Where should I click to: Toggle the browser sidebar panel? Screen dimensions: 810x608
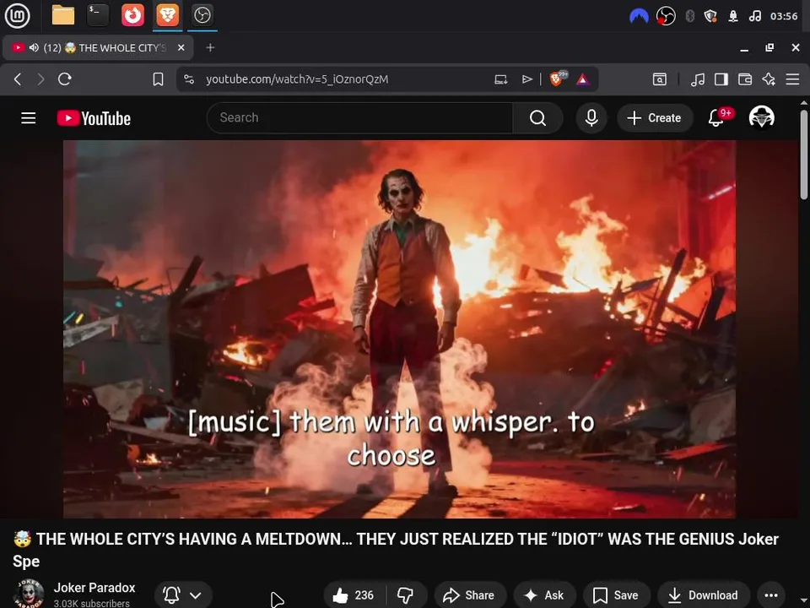(x=721, y=79)
